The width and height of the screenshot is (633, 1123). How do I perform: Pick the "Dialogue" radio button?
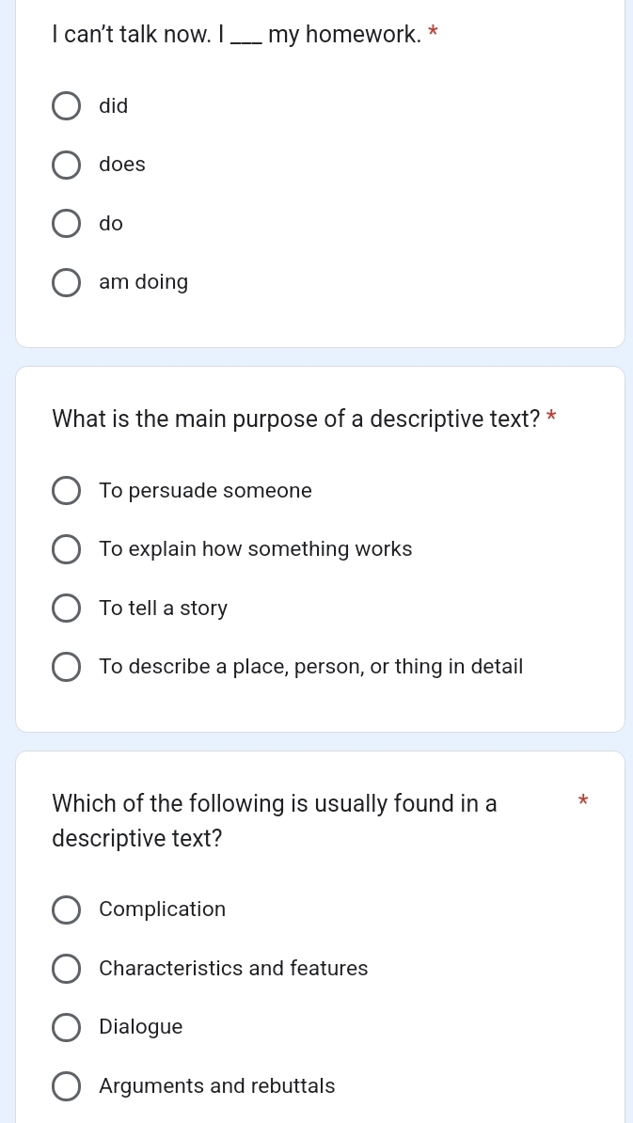66,1027
